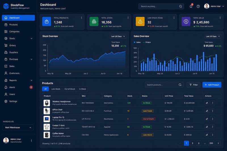This screenshot has height=151, width=227.
Task: Click the WH-1000XM4 SKU cell
Action: [x=88, y=103]
